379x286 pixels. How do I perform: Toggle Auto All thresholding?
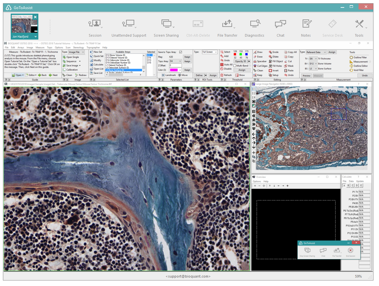tap(226, 65)
